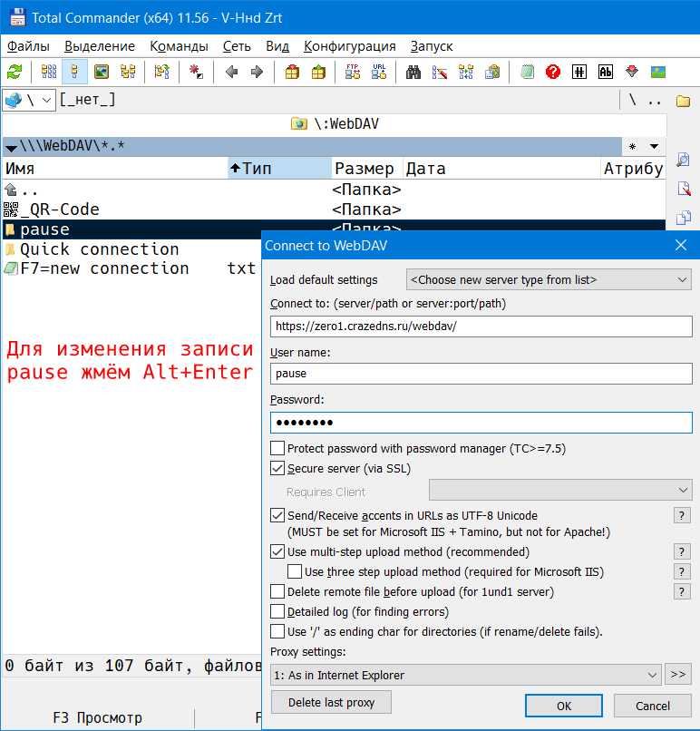Screen dimensions: 700x731
Task: Open Proxy settings dropdown list
Action: 466,675
